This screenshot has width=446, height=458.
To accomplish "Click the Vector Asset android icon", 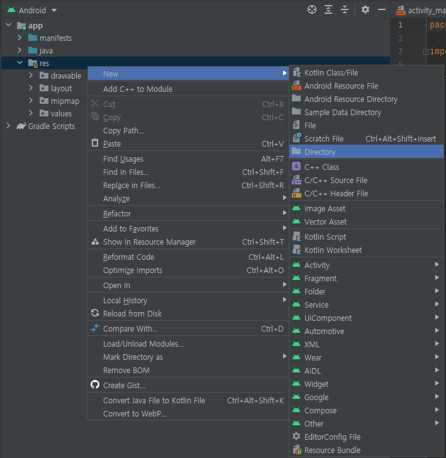I will [x=296, y=221].
